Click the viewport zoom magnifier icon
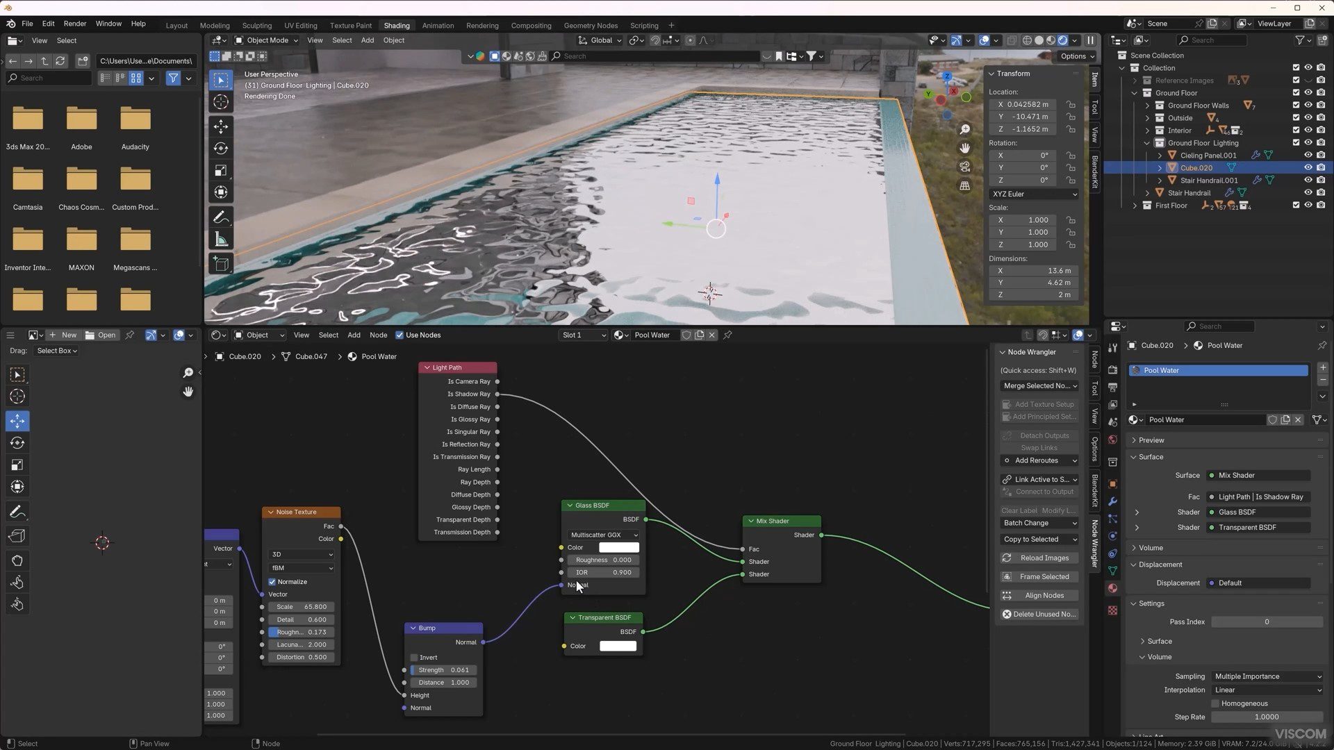This screenshot has width=1334, height=750. (965, 130)
